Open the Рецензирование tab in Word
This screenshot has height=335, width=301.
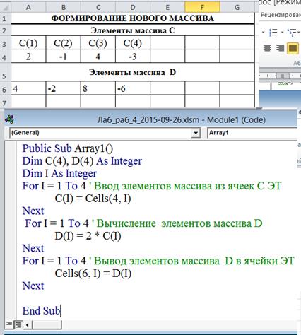coord(281,15)
